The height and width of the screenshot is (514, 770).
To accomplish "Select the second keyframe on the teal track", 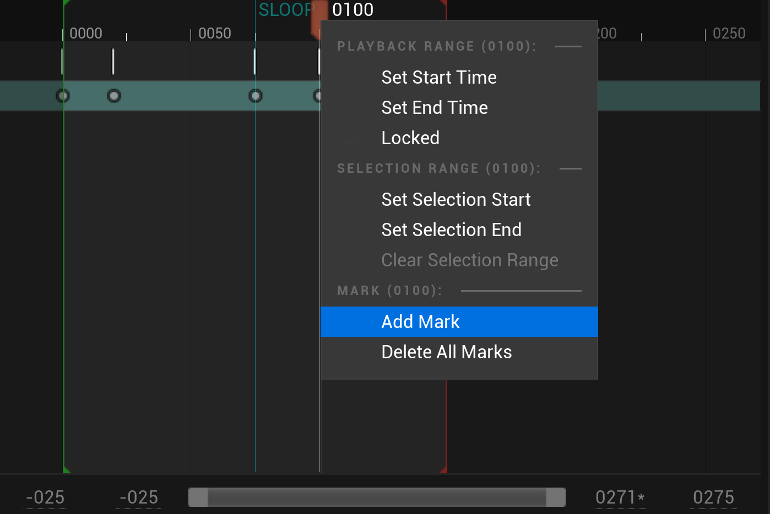I will (x=114, y=96).
